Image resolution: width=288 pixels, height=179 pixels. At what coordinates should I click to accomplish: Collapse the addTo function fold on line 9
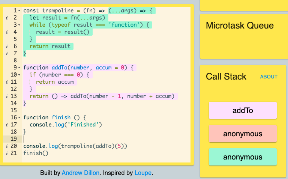pos(19,68)
